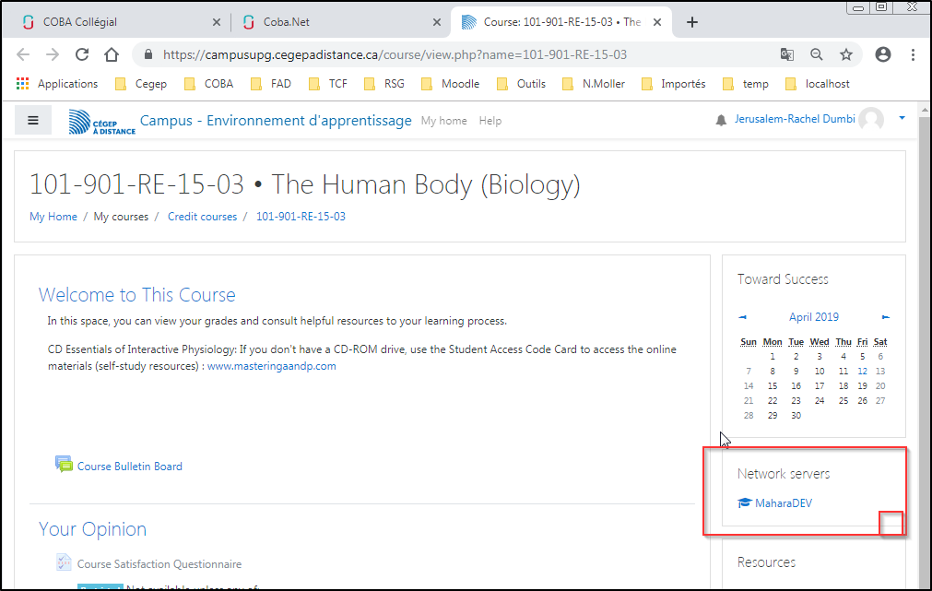Open the Chrome zoom magnifier icon
The height and width of the screenshot is (591, 932).
point(817,54)
